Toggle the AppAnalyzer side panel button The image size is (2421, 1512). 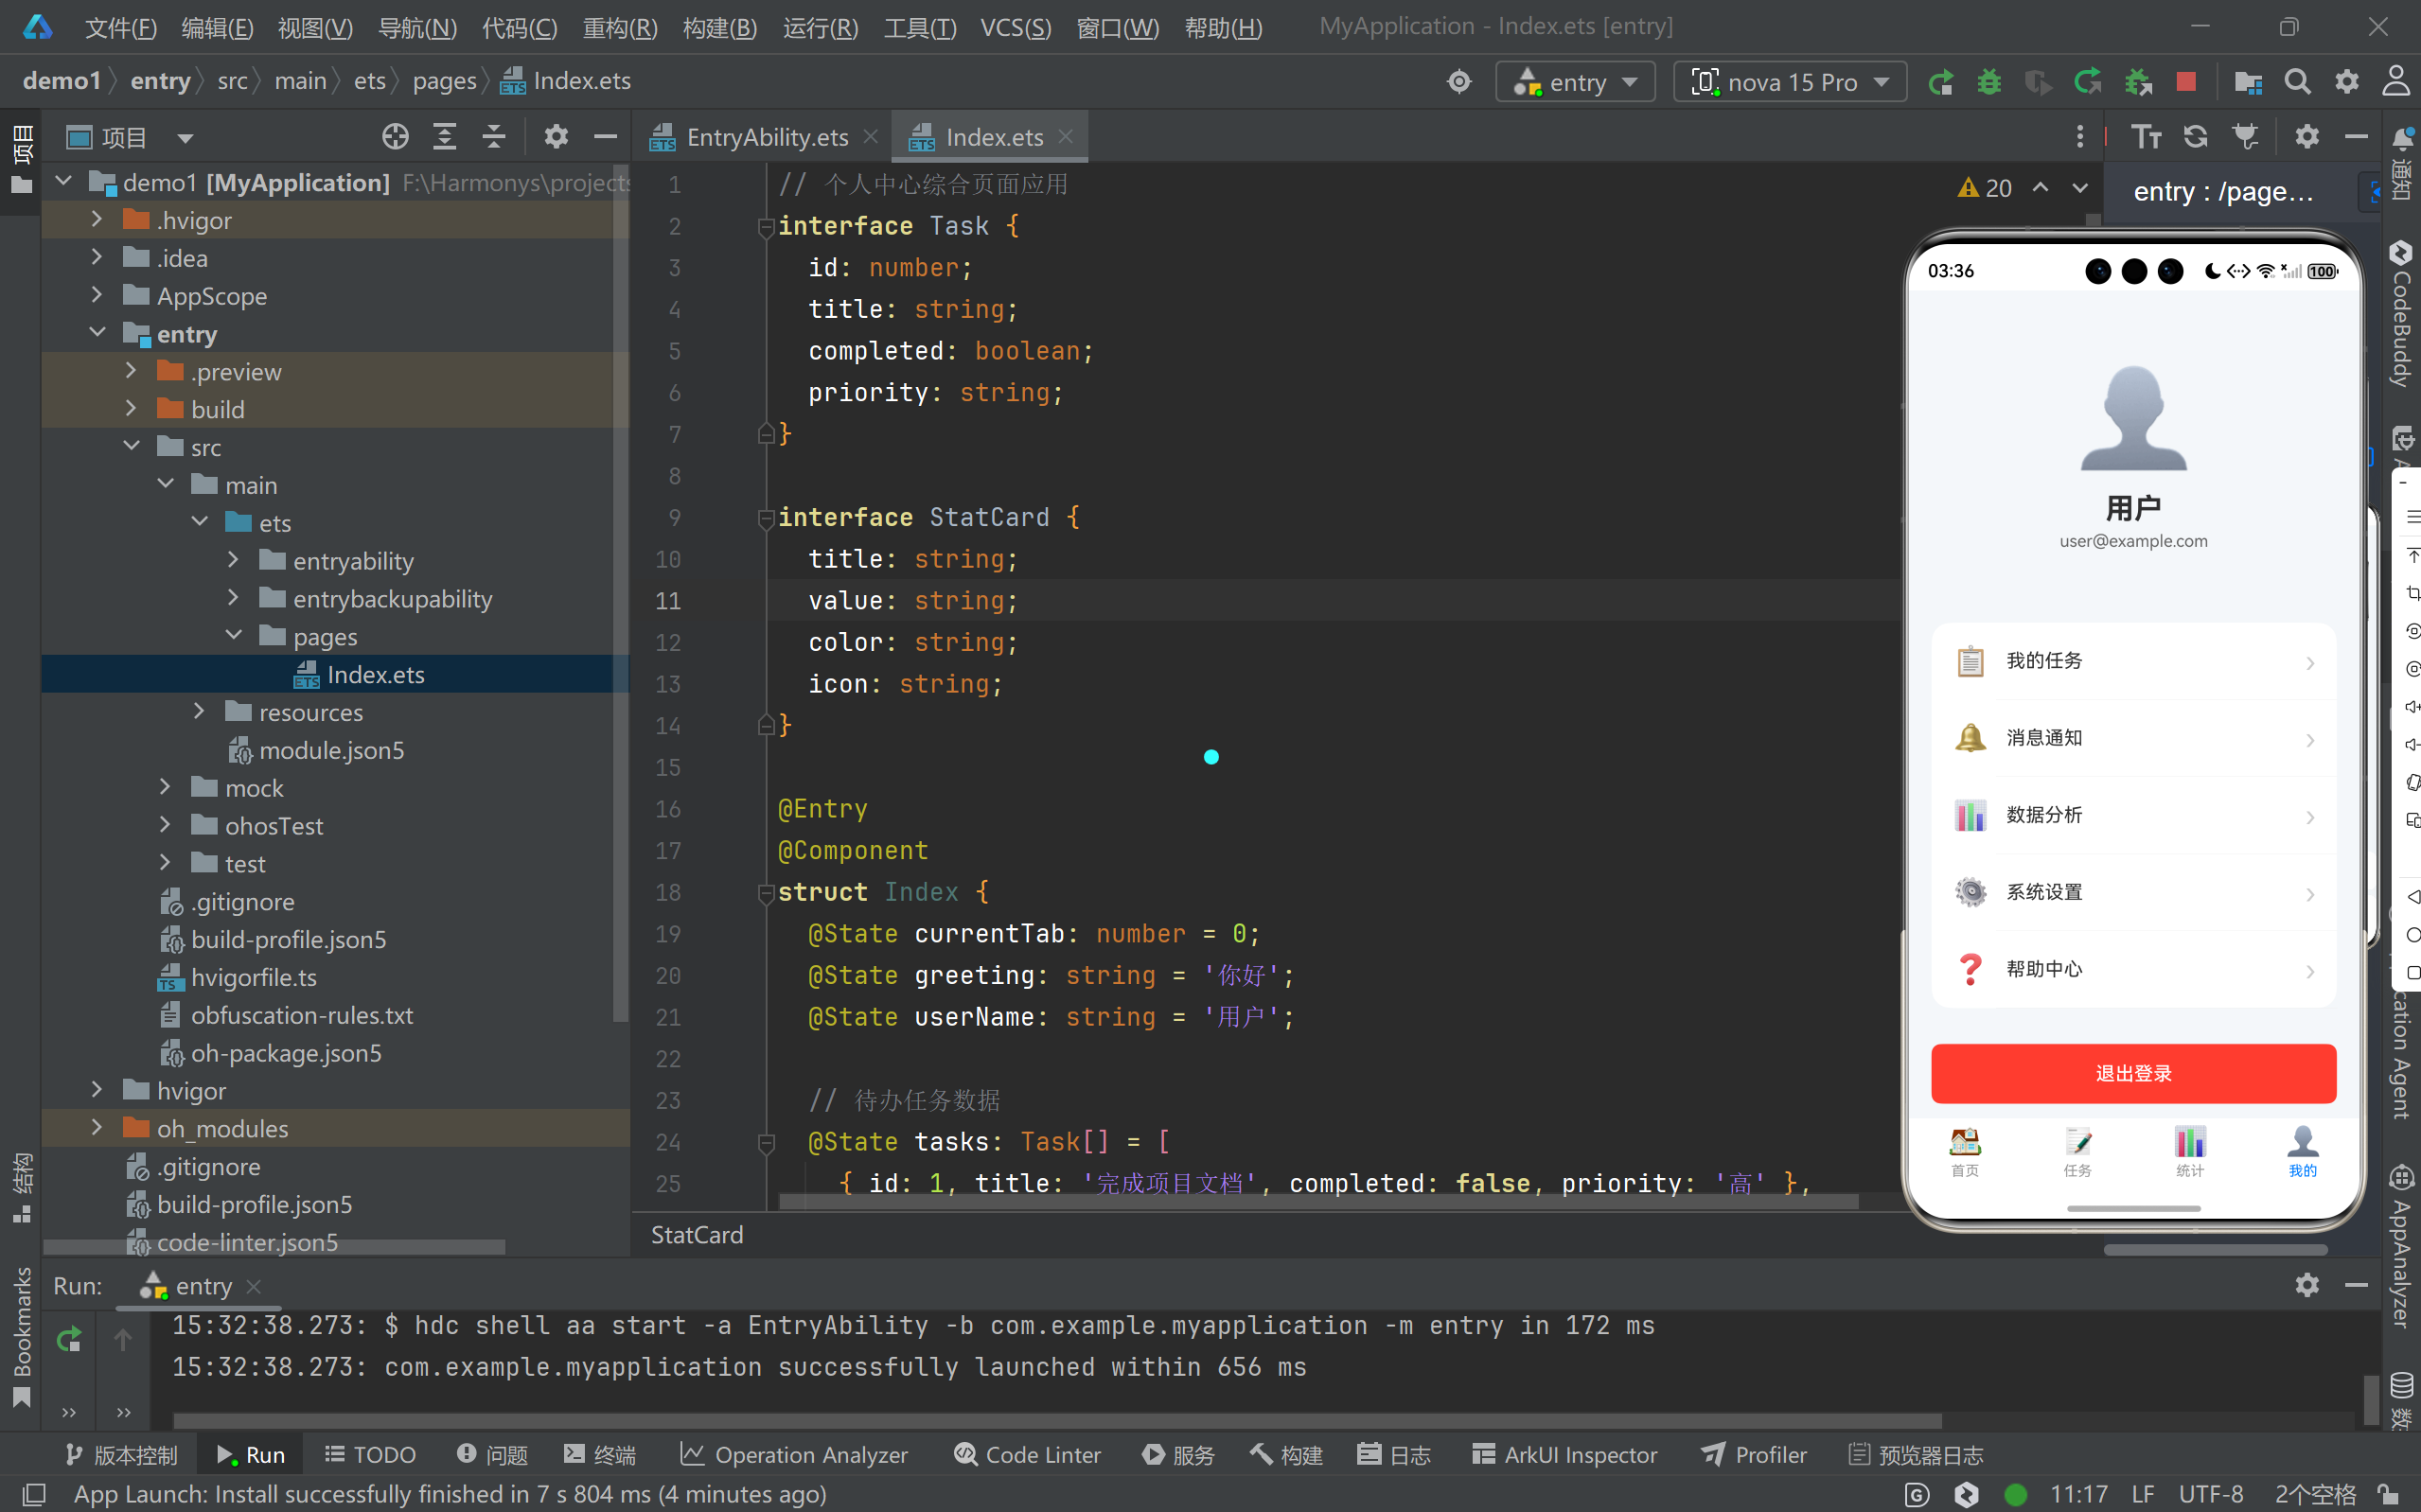click(2402, 1246)
